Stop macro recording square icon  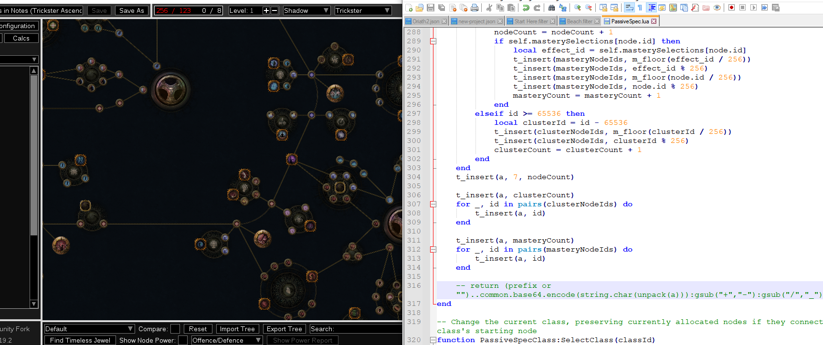pos(742,8)
